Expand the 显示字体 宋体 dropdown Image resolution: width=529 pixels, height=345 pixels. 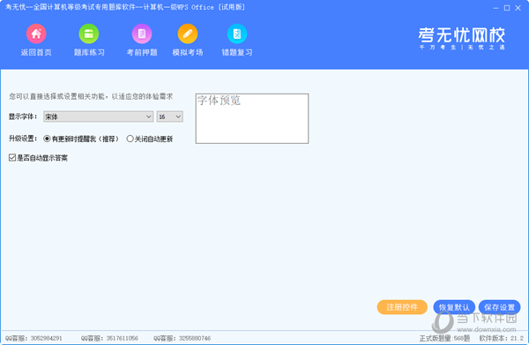click(x=98, y=116)
